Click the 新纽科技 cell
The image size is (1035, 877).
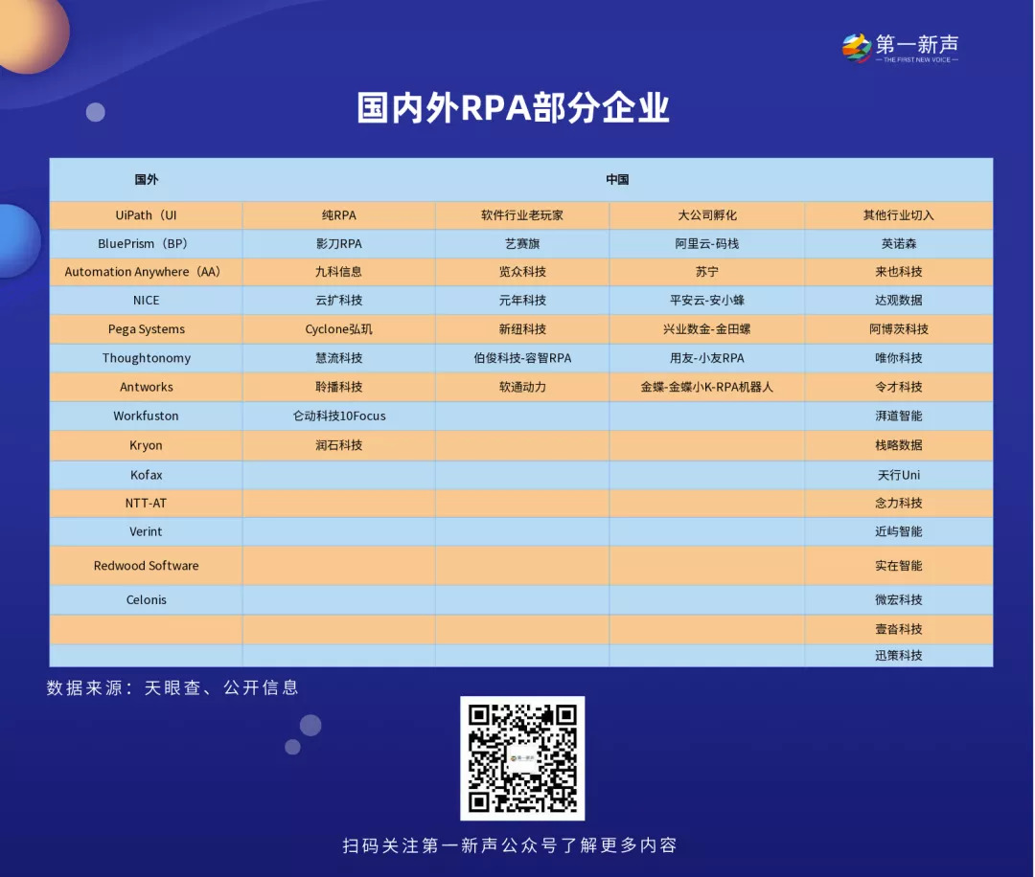pyautogui.click(x=522, y=329)
